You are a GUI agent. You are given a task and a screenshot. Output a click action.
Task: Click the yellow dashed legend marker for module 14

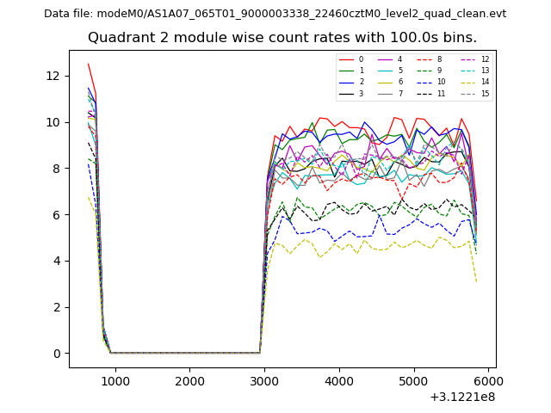coord(467,82)
